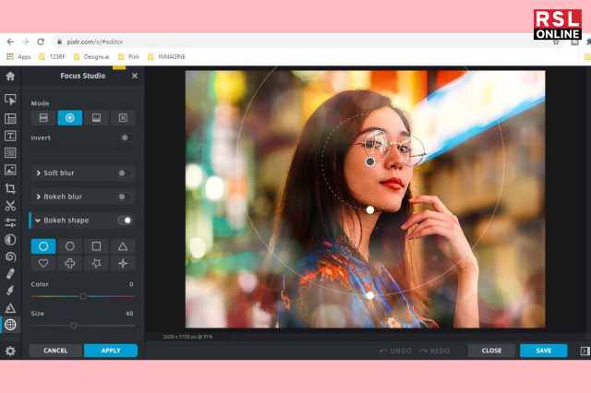591x393 pixels.
Task: Click the outer focus radius handle
Action: click(x=370, y=296)
